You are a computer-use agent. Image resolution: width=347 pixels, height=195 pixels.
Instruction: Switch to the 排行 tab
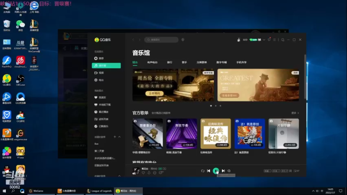(170, 62)
